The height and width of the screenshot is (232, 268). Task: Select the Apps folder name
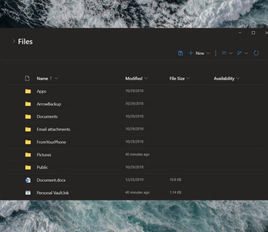tap(42, 91)
